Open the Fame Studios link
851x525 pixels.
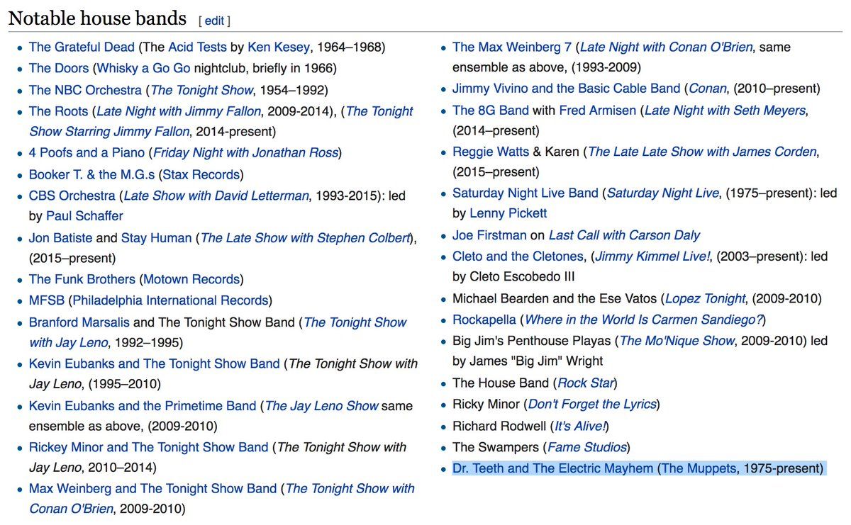pos(587,447)
